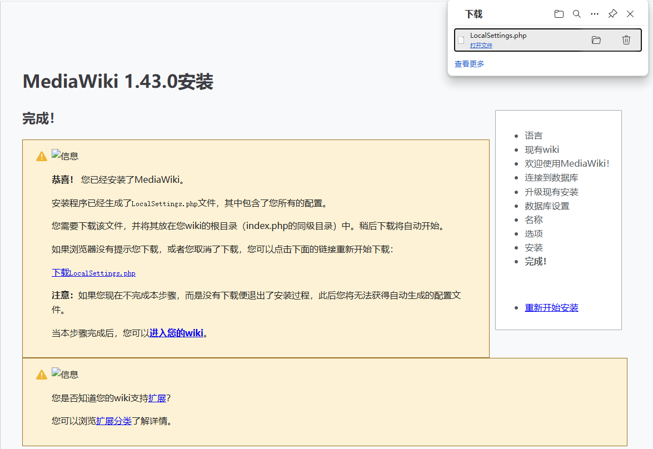The image size is (653, 449).
Task: Click the MediaWiki 1.43.0安装 heading
Action: coord(118,81)
